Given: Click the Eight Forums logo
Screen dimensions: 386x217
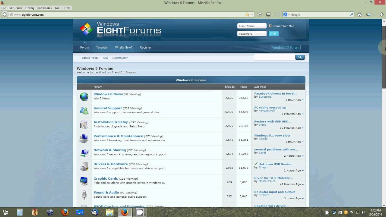Looking at the screenshot, I should coord(120,29).
